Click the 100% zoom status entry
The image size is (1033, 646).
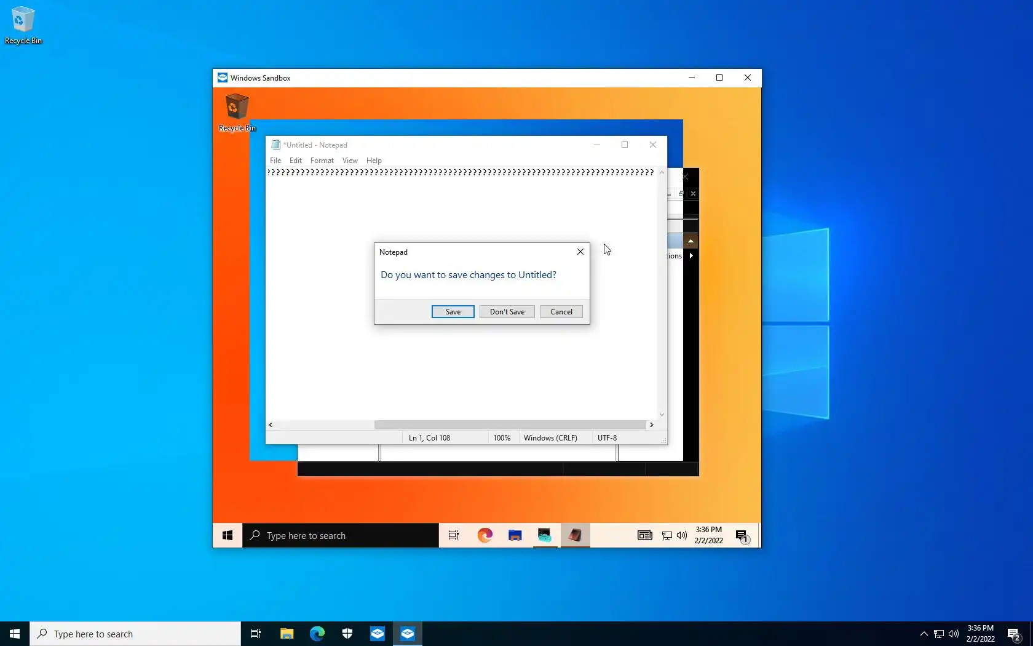tap(502, 438)
